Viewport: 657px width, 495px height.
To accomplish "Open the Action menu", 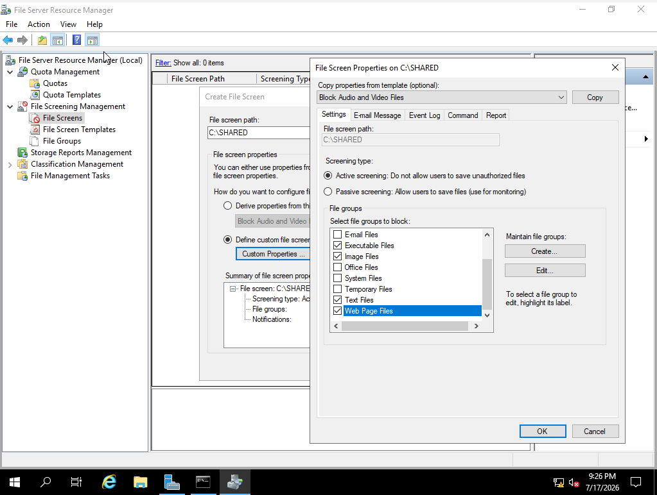I will tap(39, 24).
